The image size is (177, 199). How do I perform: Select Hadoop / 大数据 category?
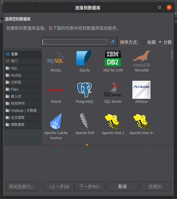pos(23,111)
